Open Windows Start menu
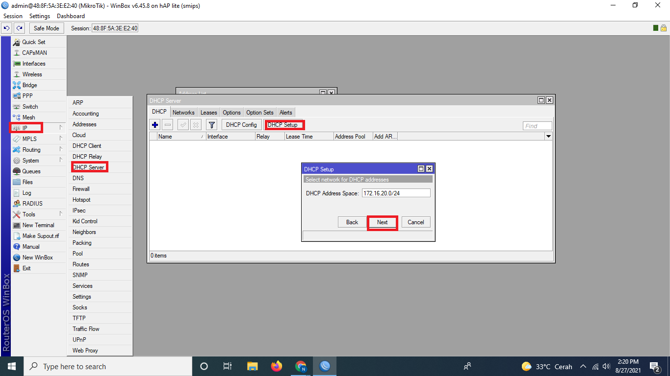Screen dimensions: 670x376 click(x=12, y=366)
